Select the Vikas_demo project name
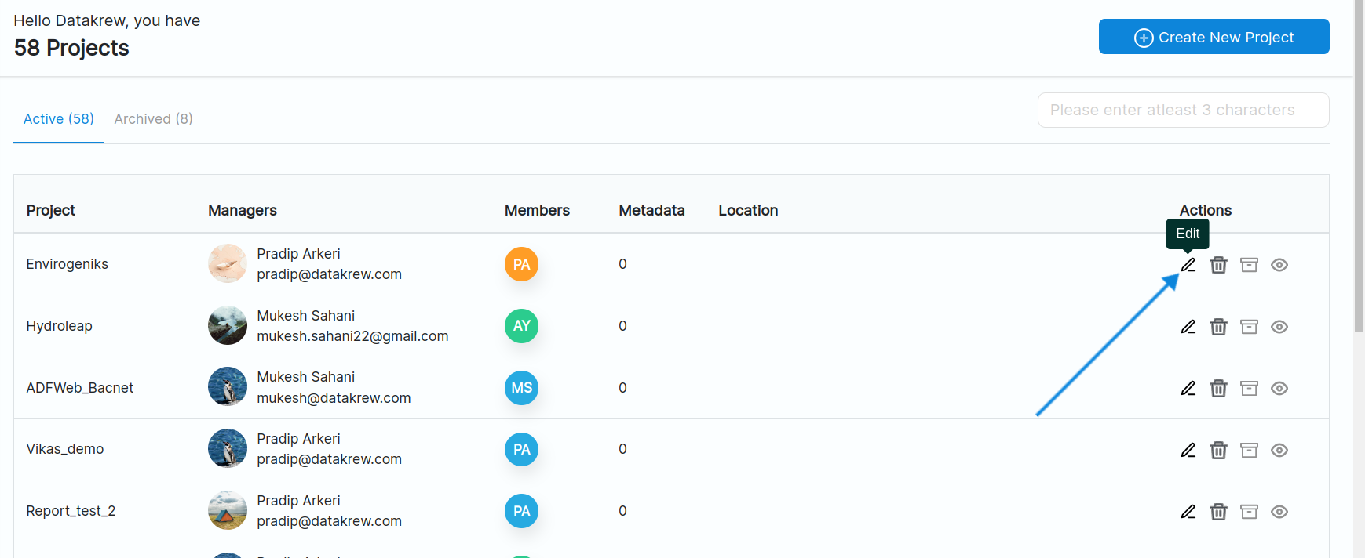This screenshot has height=558, width=1365. pyautogui.click(x=65, y=449)
